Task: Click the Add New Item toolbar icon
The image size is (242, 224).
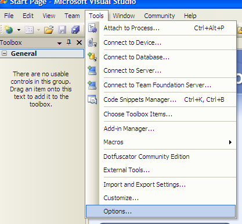Action: click(x=29, y=30)
